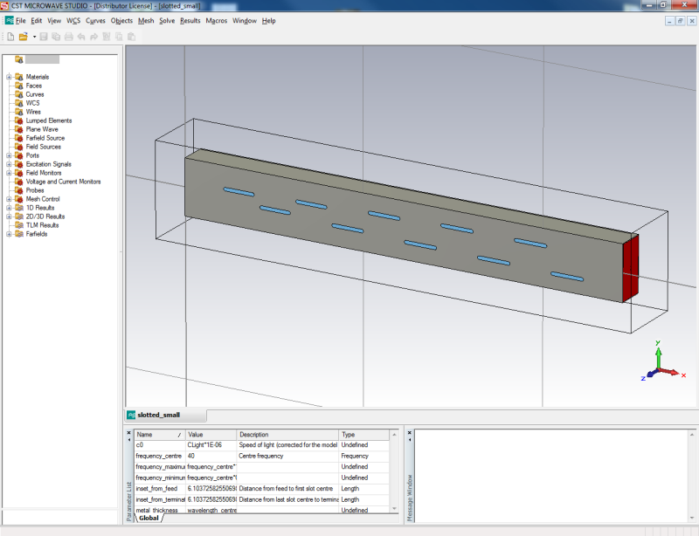
Task: Select Voltage and Current Monitors tree item
Action: click(63, 182)
